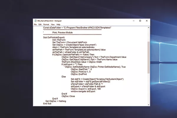Click the Notepad icon in the title bar

35,21
